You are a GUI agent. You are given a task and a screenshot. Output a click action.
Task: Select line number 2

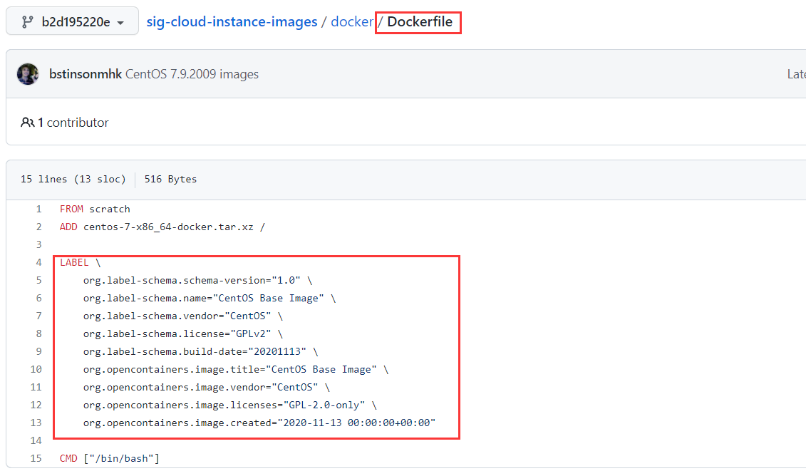[x=38, y=227]
